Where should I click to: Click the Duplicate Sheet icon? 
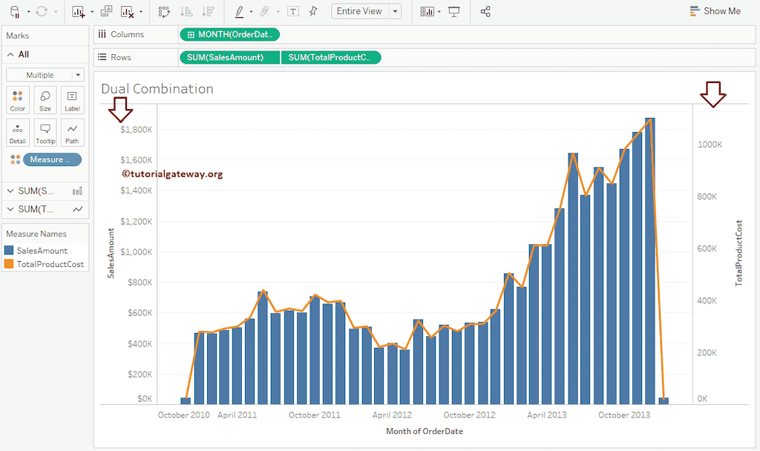[106, 11]
